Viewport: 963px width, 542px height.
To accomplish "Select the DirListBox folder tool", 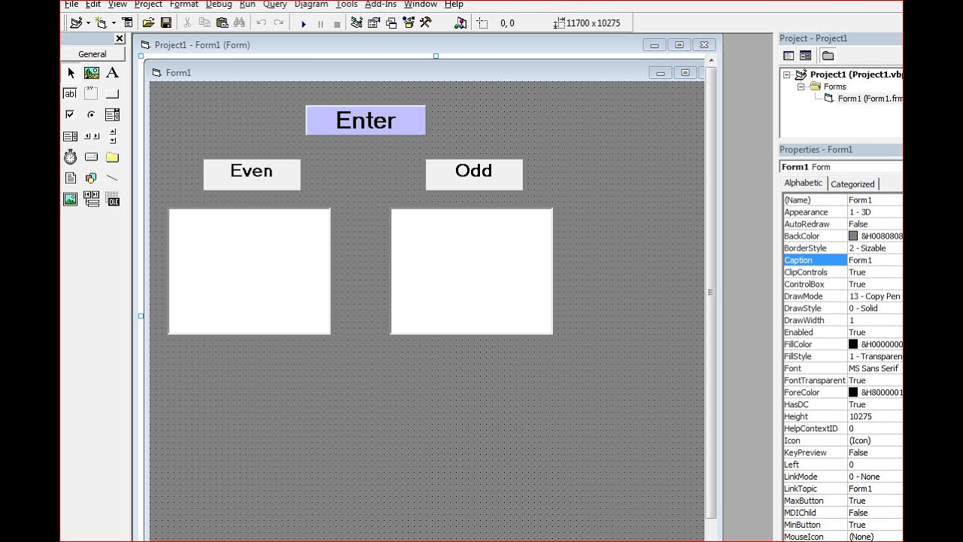I will click(x=112, y=157).
